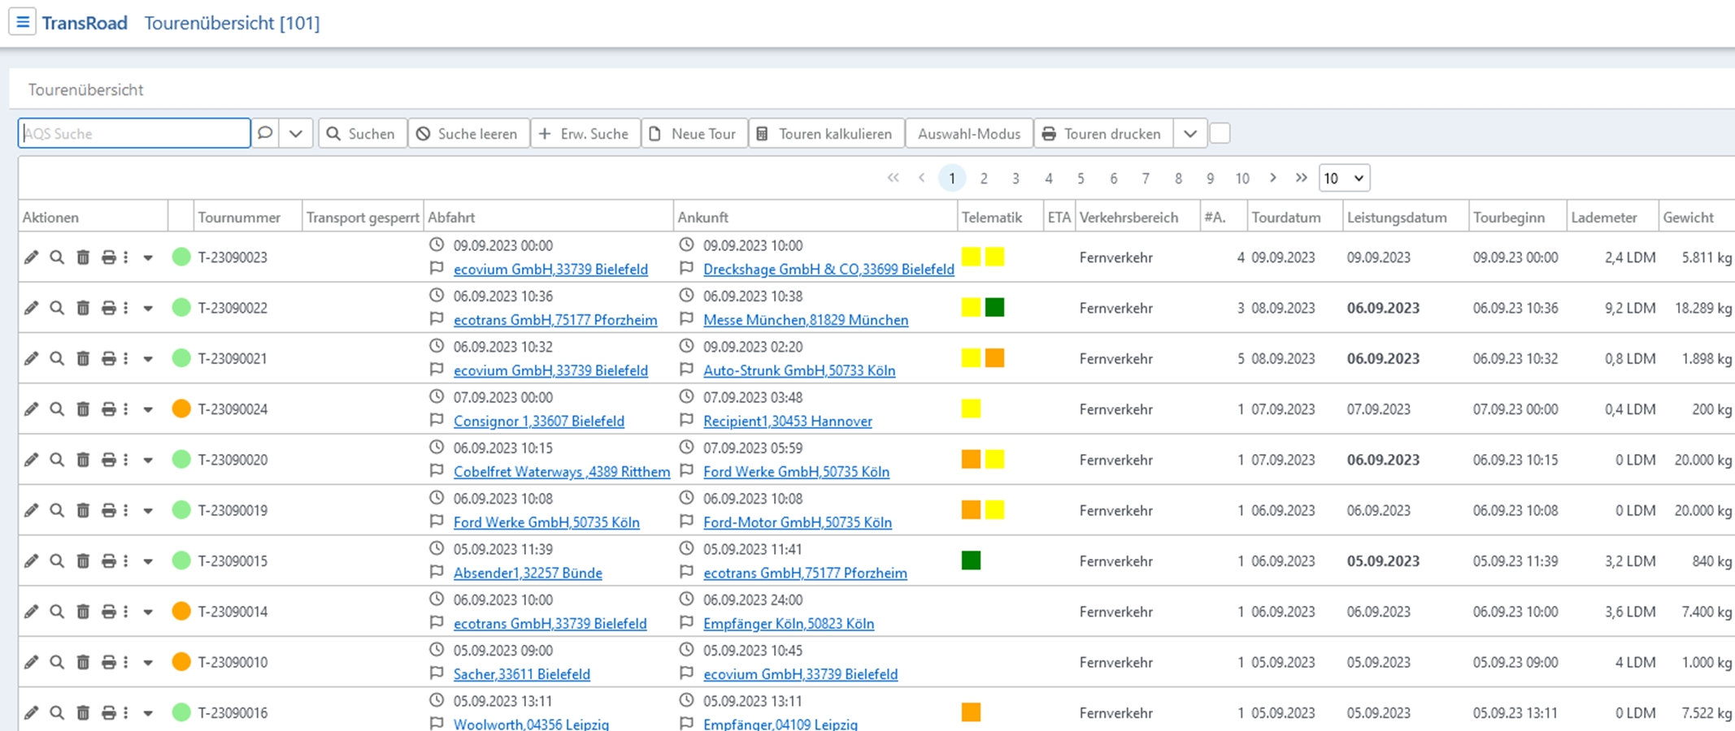The image size is (1735, 731).
Task: Expand action dropdown arrow for tour T-23090022
Action: (148, 309)
